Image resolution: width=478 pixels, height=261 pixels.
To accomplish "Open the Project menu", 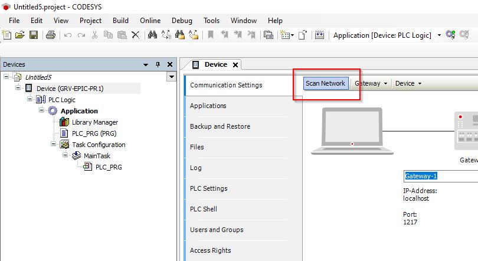I will pyautogui.click(x=90, y=21).
